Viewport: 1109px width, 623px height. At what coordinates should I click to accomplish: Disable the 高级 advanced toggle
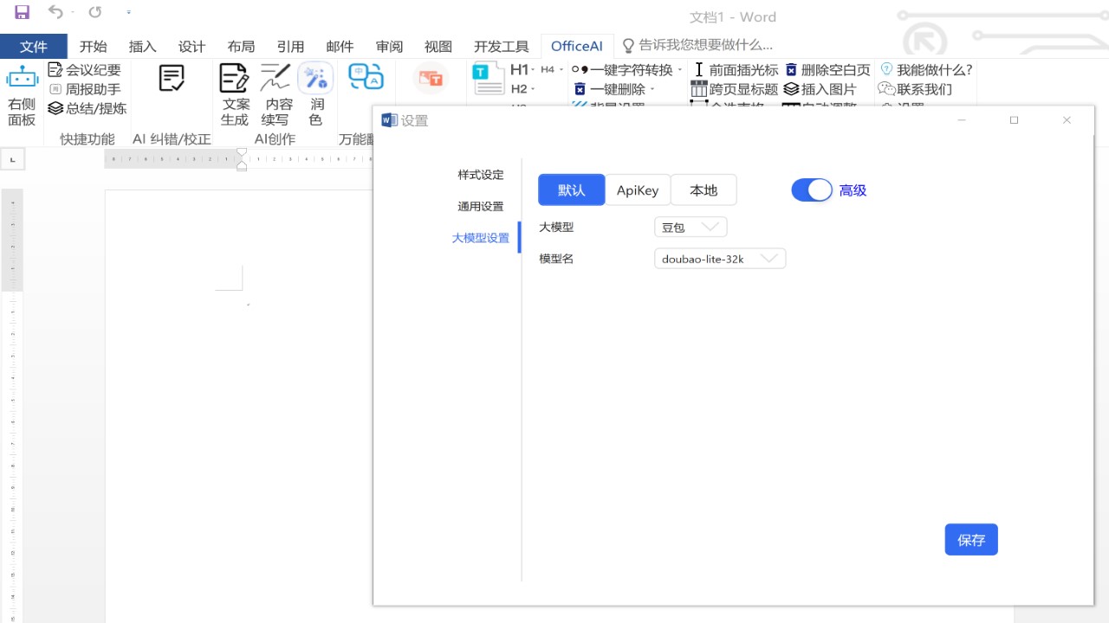tap(811, 189)
